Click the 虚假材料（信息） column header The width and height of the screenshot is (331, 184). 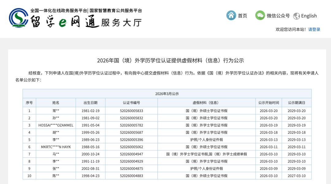tap(207, 103)
